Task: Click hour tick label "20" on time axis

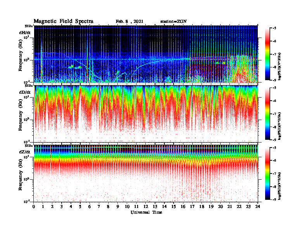Action: tap(221, 206)
